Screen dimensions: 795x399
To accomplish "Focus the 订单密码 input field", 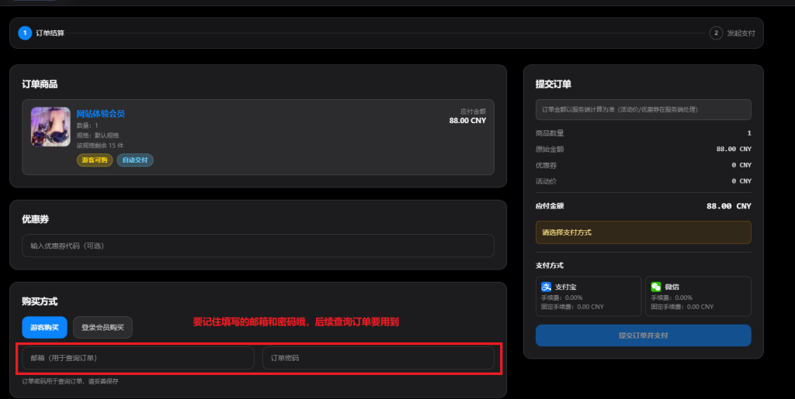I will coord(378,358).
